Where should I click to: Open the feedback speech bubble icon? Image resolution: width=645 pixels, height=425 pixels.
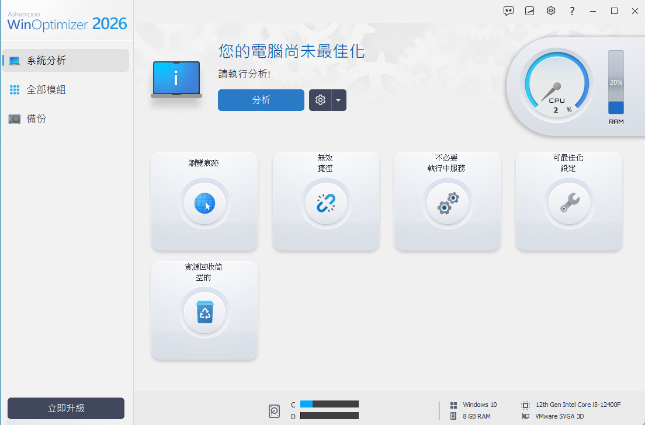[508, 11]
